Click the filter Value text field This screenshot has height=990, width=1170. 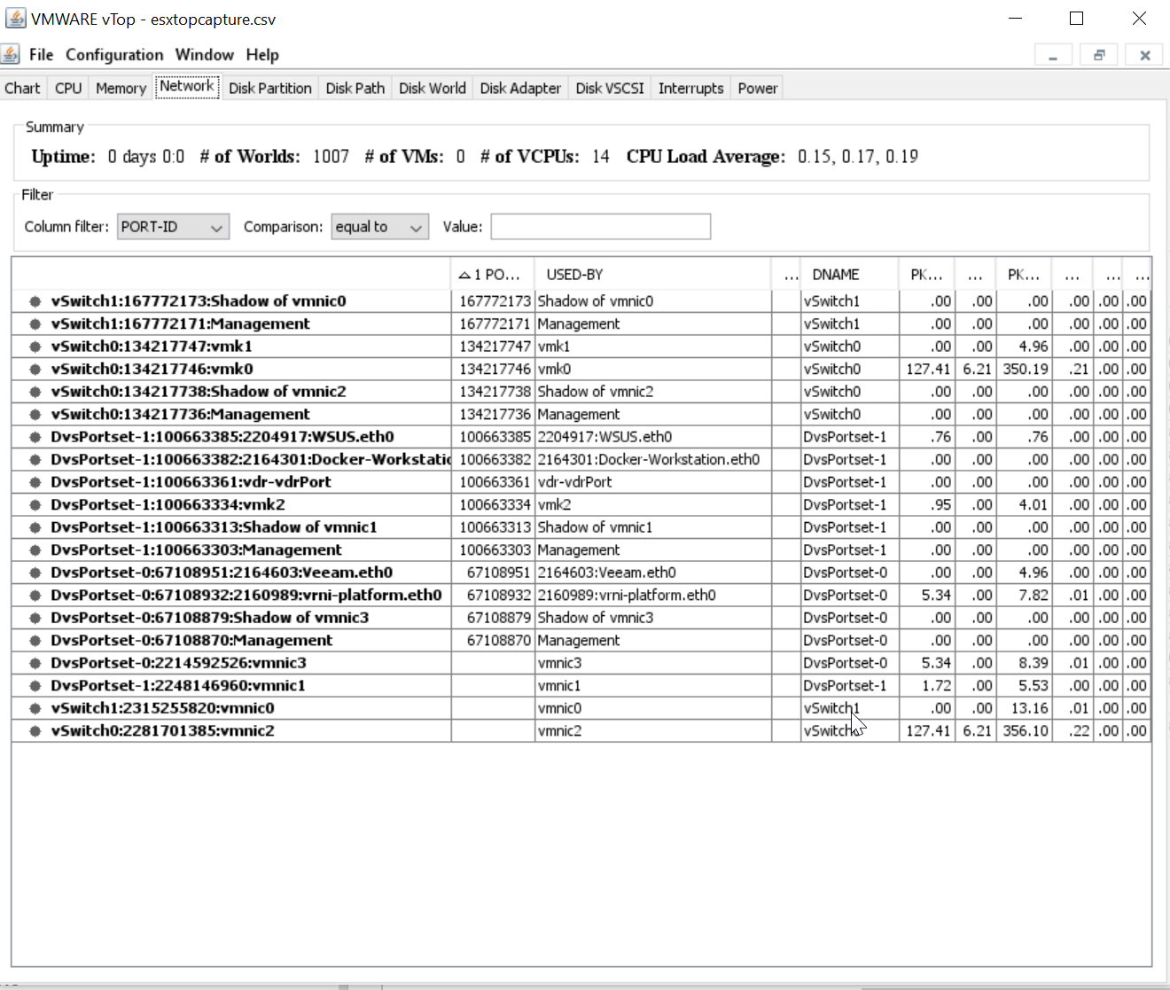[x=600, y=227]
